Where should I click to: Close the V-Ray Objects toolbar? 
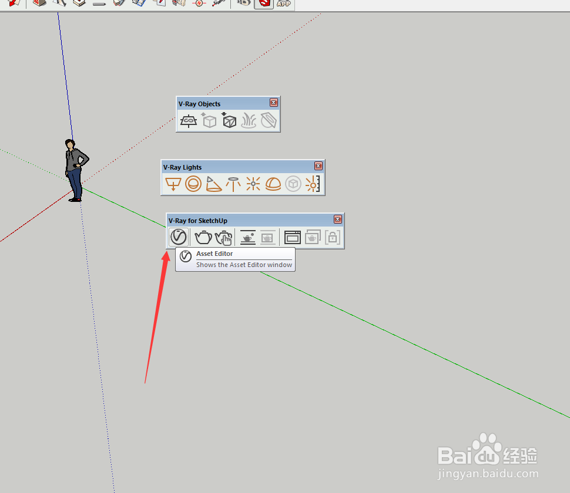(274, 103)
